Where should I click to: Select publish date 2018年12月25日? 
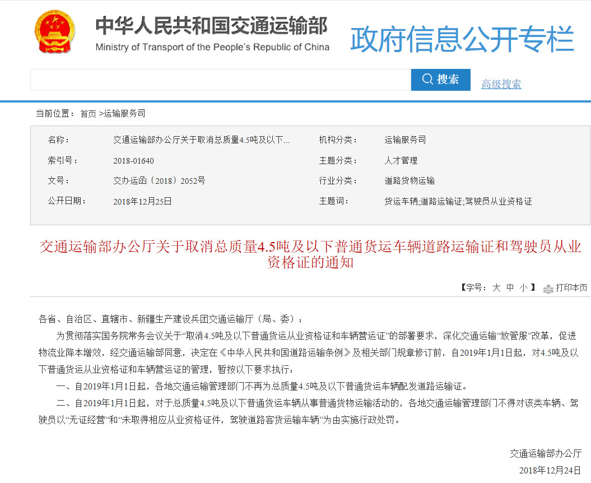point(142,201)
